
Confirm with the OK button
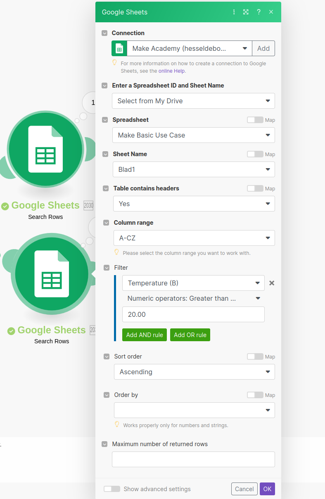coord(267,489)
